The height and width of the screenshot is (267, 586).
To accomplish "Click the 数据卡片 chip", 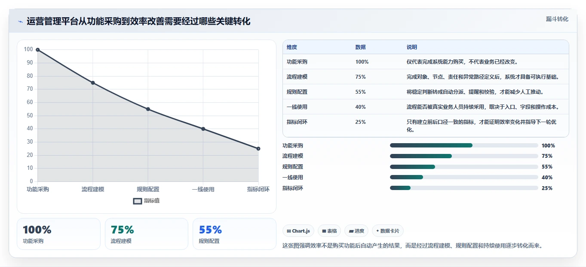I will (388, 231).
